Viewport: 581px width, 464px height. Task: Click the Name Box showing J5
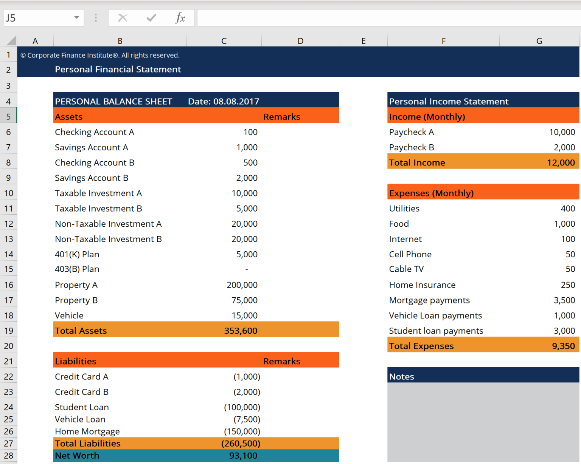pos(38,18)
